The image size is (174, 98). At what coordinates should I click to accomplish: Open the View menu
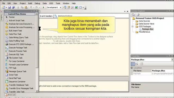15,3
